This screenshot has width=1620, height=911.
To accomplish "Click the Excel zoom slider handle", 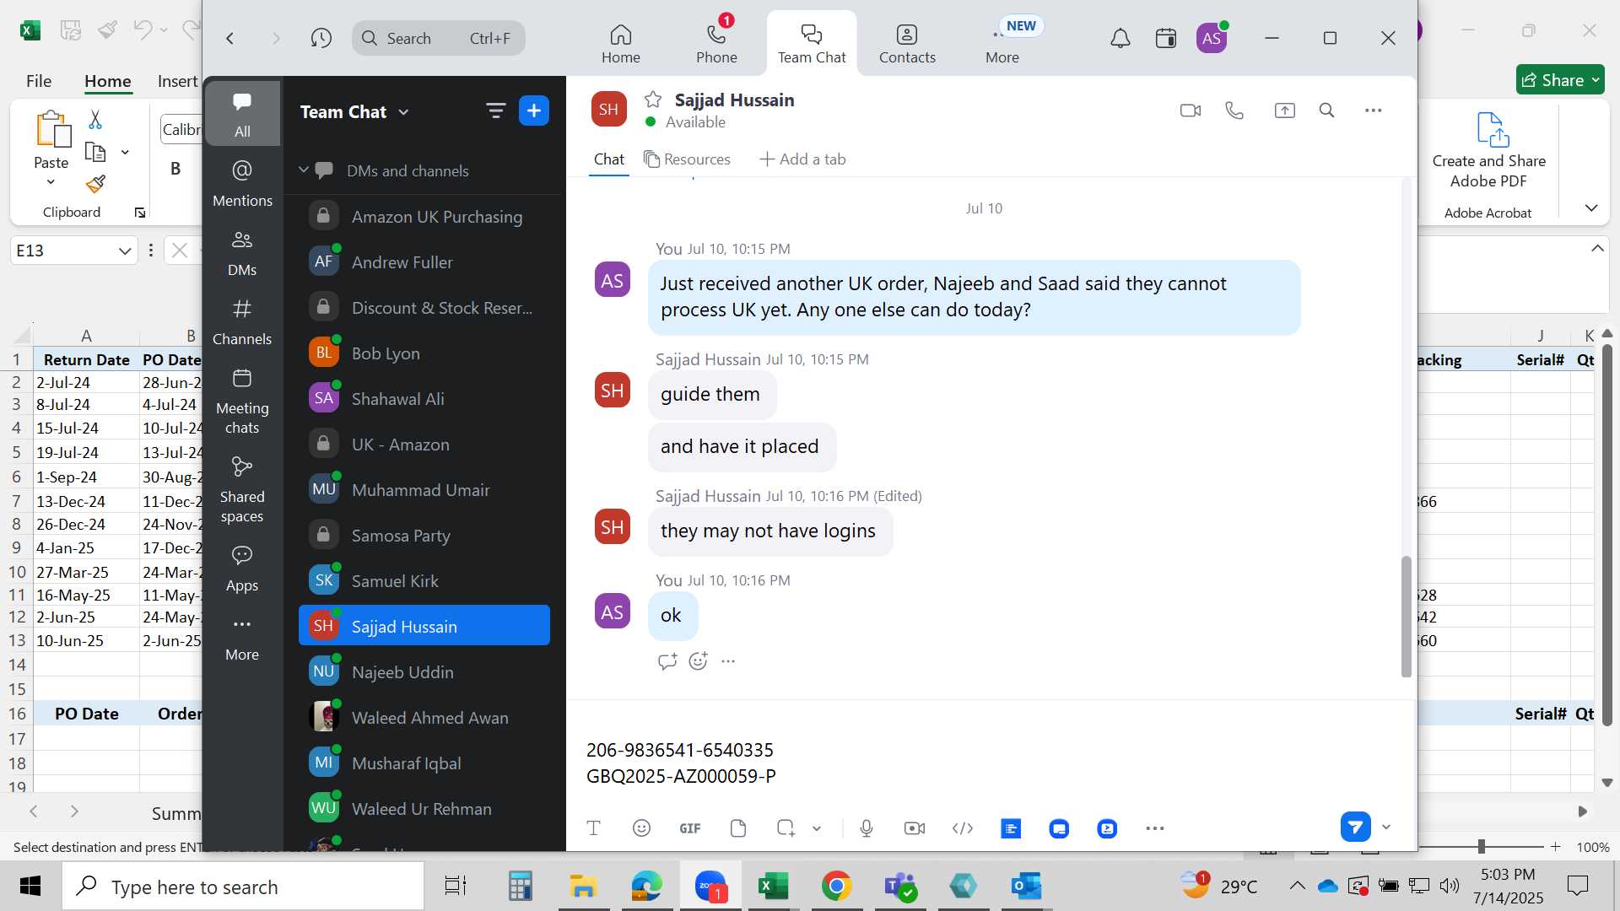I will [1482, 846].
